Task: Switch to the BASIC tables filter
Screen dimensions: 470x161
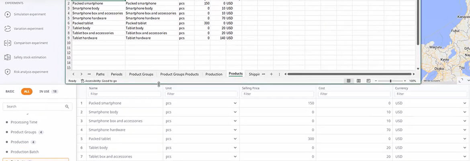Action: 10,91
